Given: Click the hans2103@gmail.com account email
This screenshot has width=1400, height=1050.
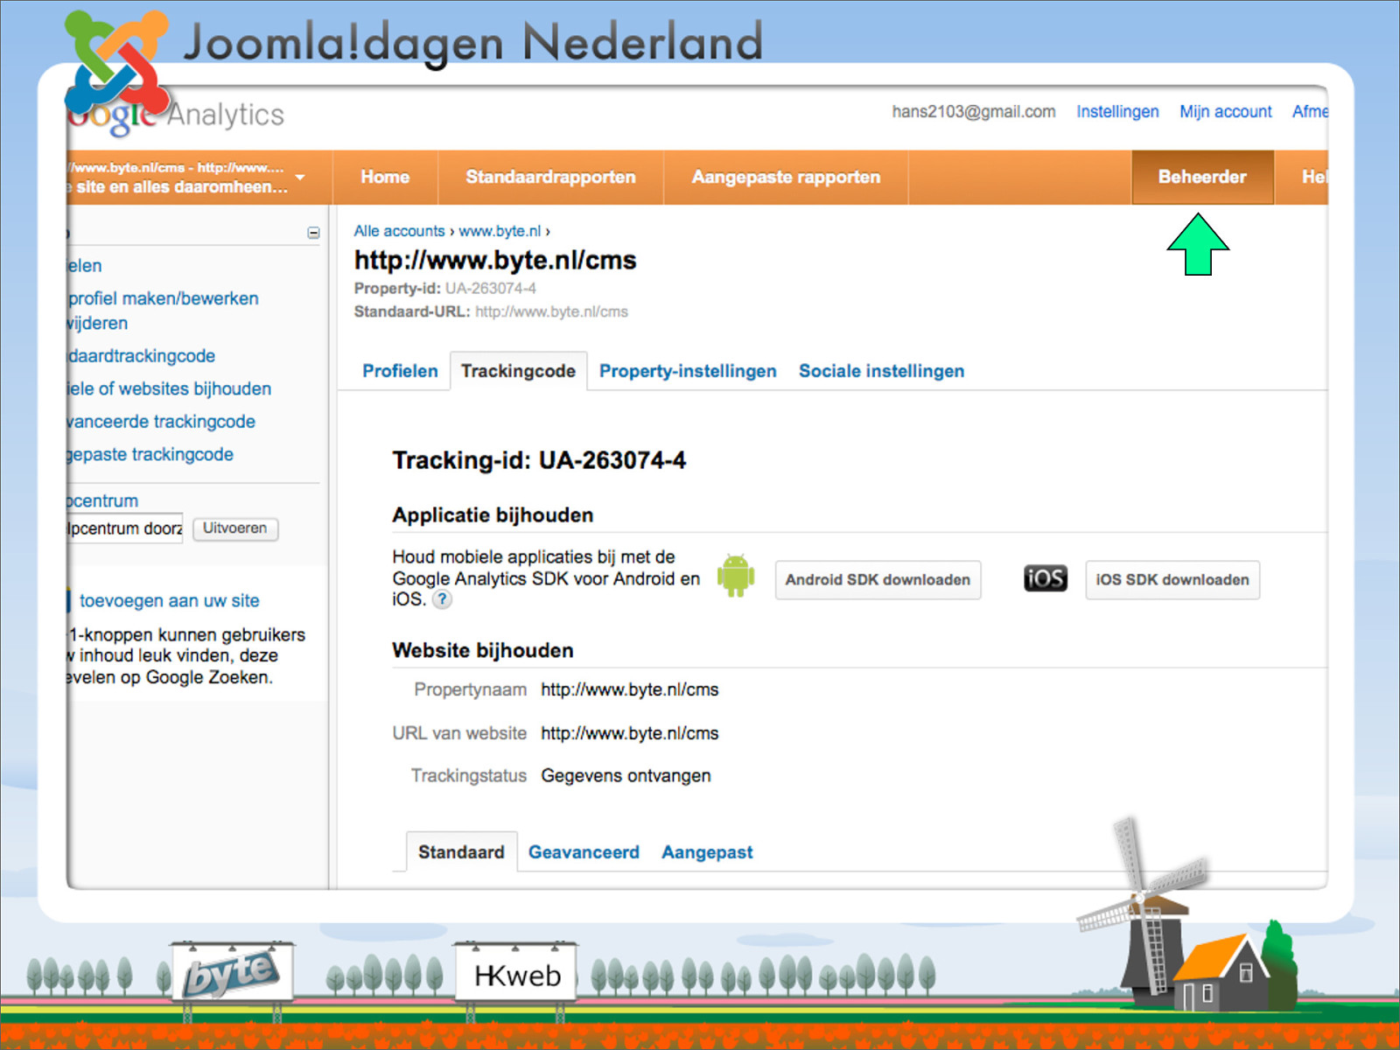Looking at the screenshot, I should tap(974, 112).
